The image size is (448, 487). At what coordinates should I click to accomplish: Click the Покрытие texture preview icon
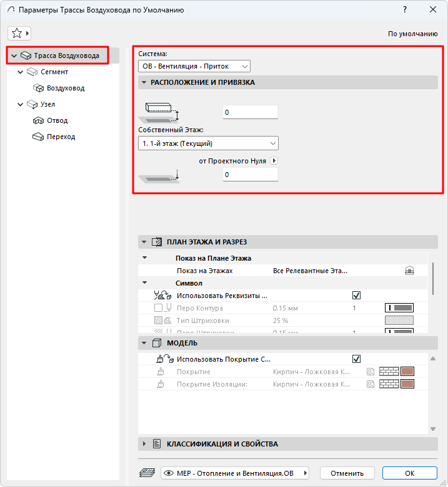pyautogui.click(x=371, y=372)
